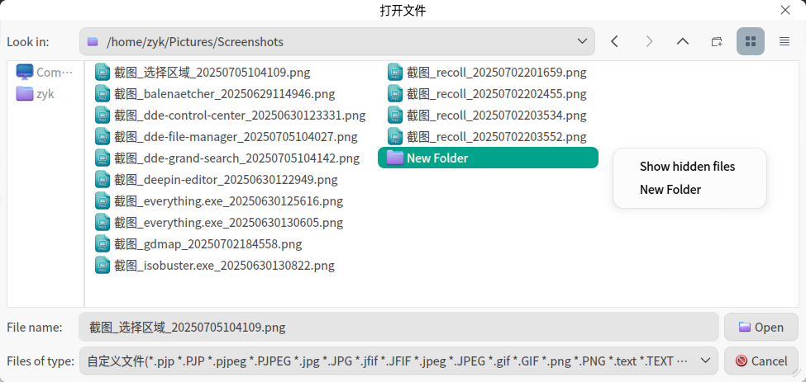Switch to detailed list view

point(785,41)
